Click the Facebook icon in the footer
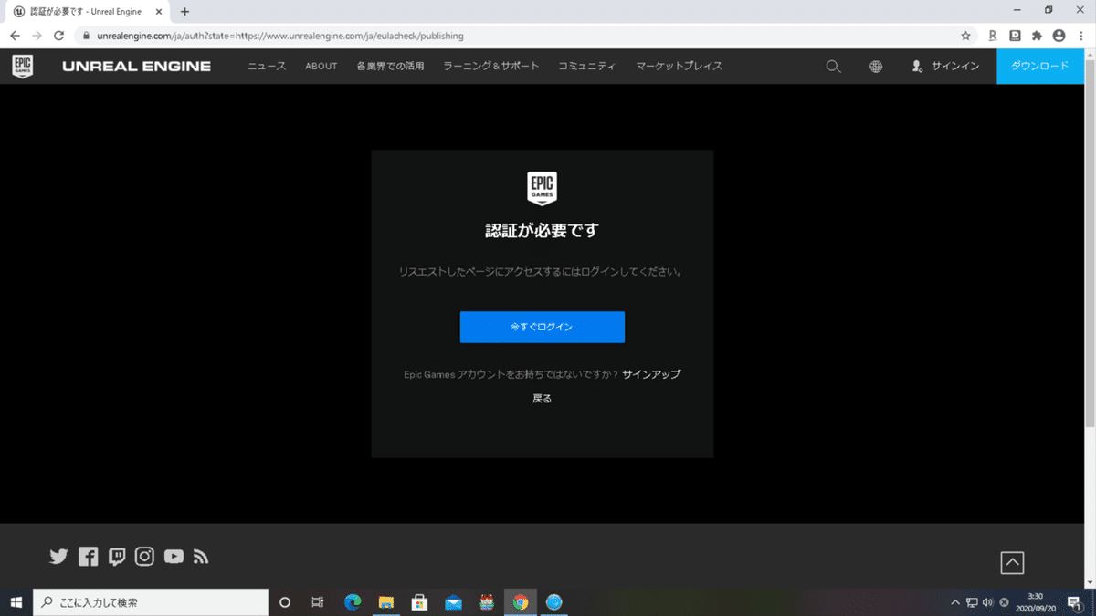1096x616 pixels. coord(88,556)
